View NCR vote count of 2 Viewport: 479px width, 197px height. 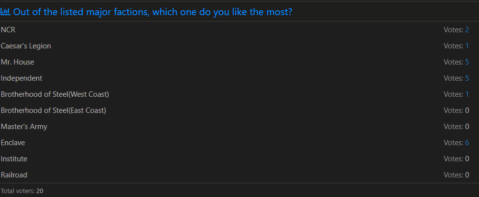(x=467, y=30)
